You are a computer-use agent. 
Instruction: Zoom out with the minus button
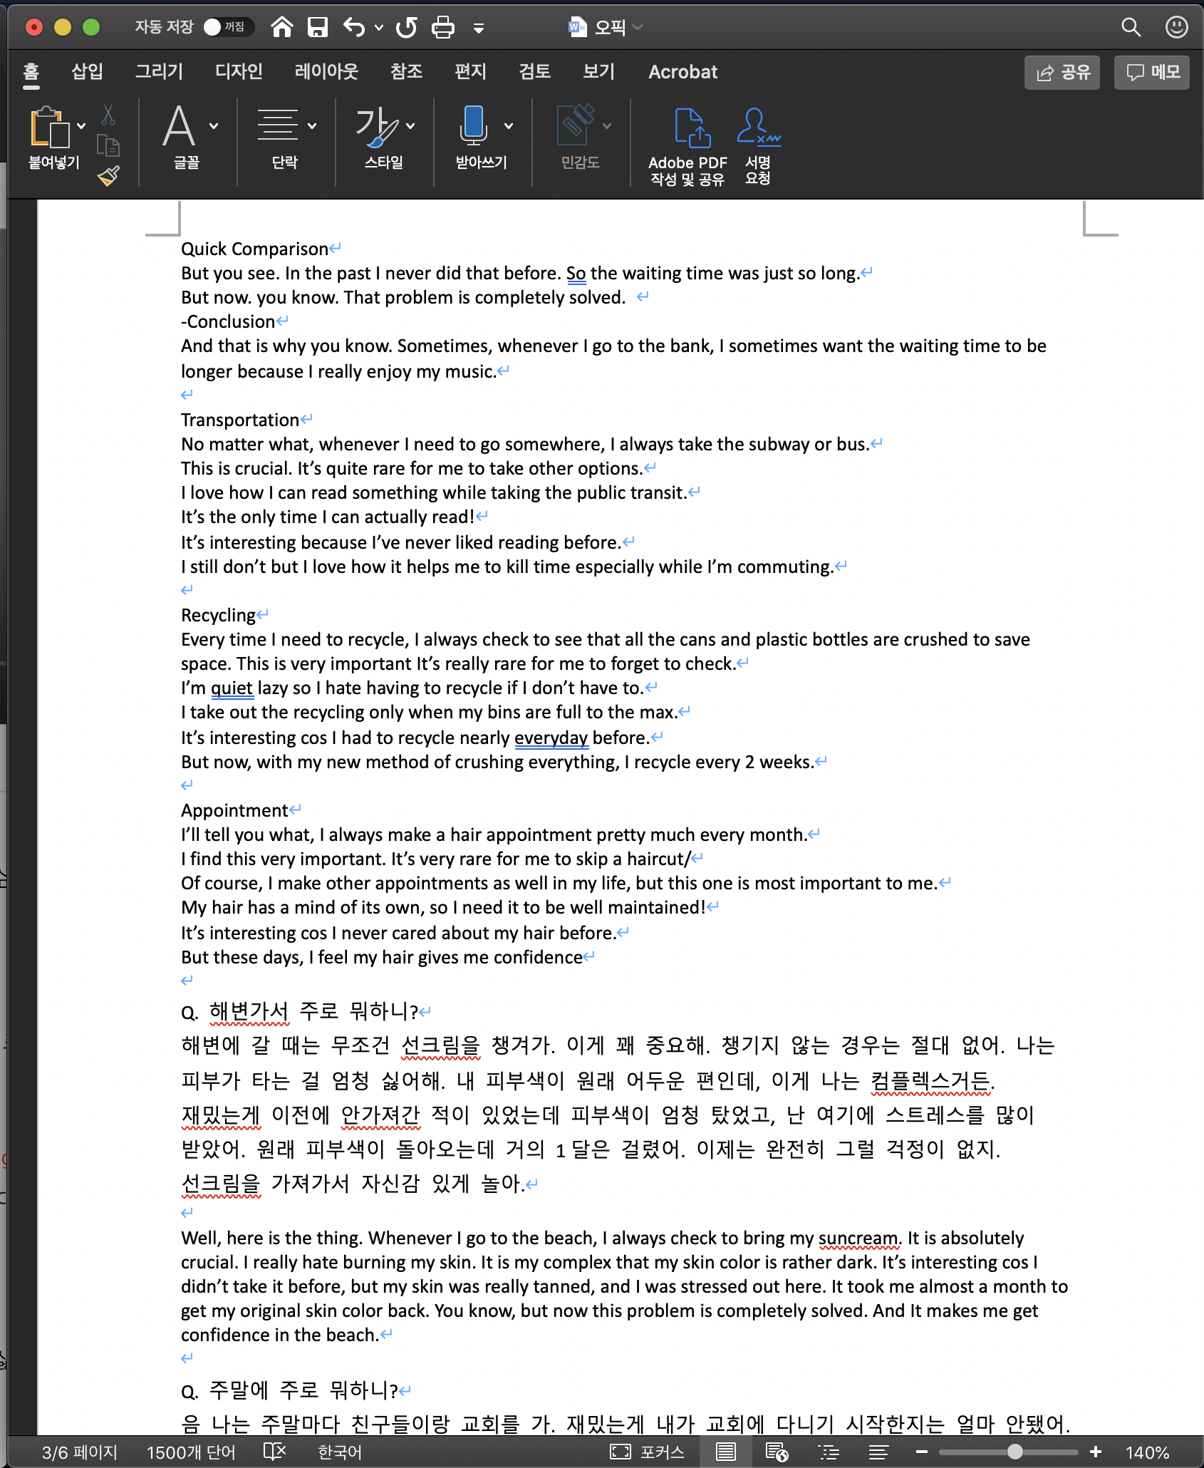(x=922, y=1452)
